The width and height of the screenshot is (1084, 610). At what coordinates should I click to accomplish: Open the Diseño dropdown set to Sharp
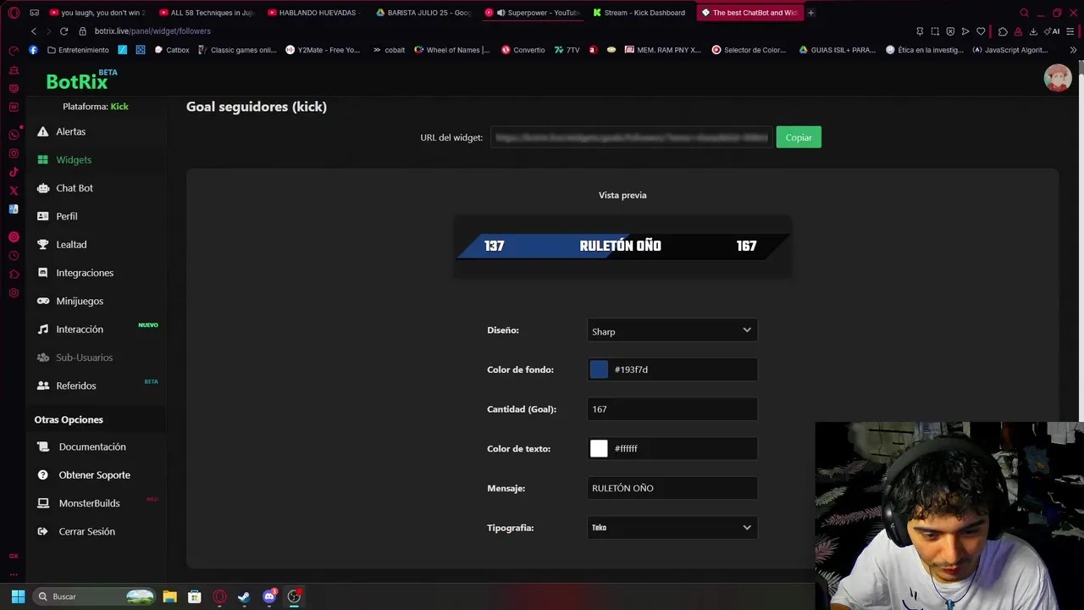click(x=672, y=330)
